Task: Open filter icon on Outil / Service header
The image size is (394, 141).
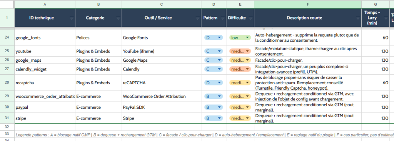Action: (x=197, y=18)
